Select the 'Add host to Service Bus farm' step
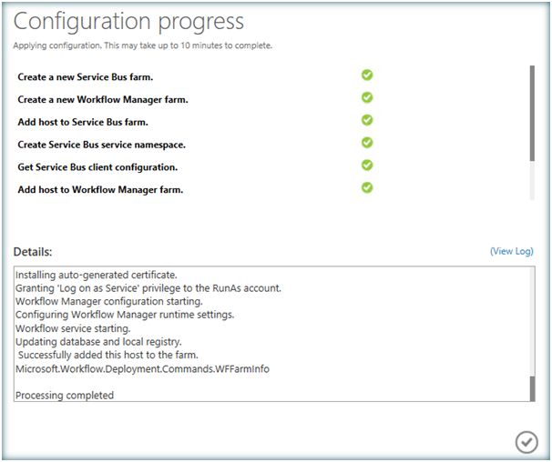Screen dimensions: 552x462 (x=82, y=122)
